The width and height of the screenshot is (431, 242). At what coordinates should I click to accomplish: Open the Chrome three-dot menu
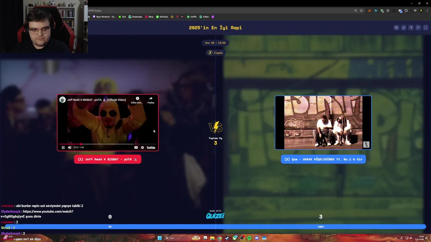(427, 10)
